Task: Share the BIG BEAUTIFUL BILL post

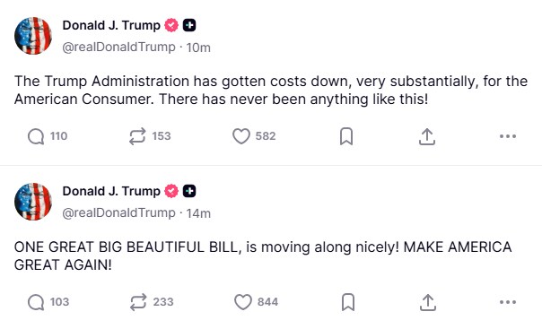Action: [427, 302]
